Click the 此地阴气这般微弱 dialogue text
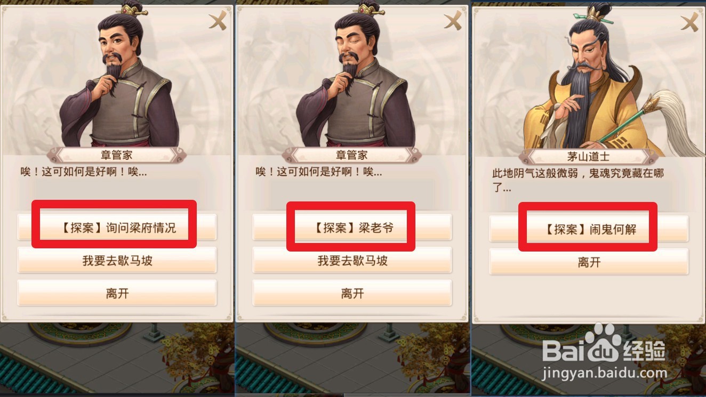 577,180
